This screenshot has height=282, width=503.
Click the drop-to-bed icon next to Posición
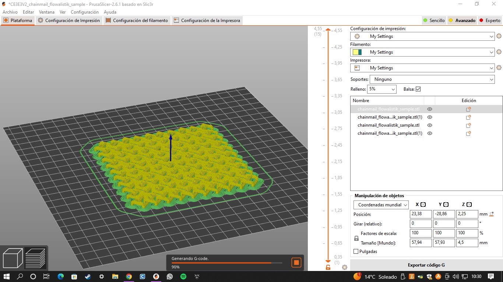[x=491, y=214]
